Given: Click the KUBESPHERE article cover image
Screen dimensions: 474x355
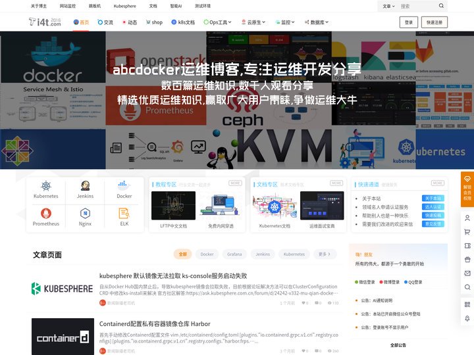Looking at the screenshot, I should (63, 289).
